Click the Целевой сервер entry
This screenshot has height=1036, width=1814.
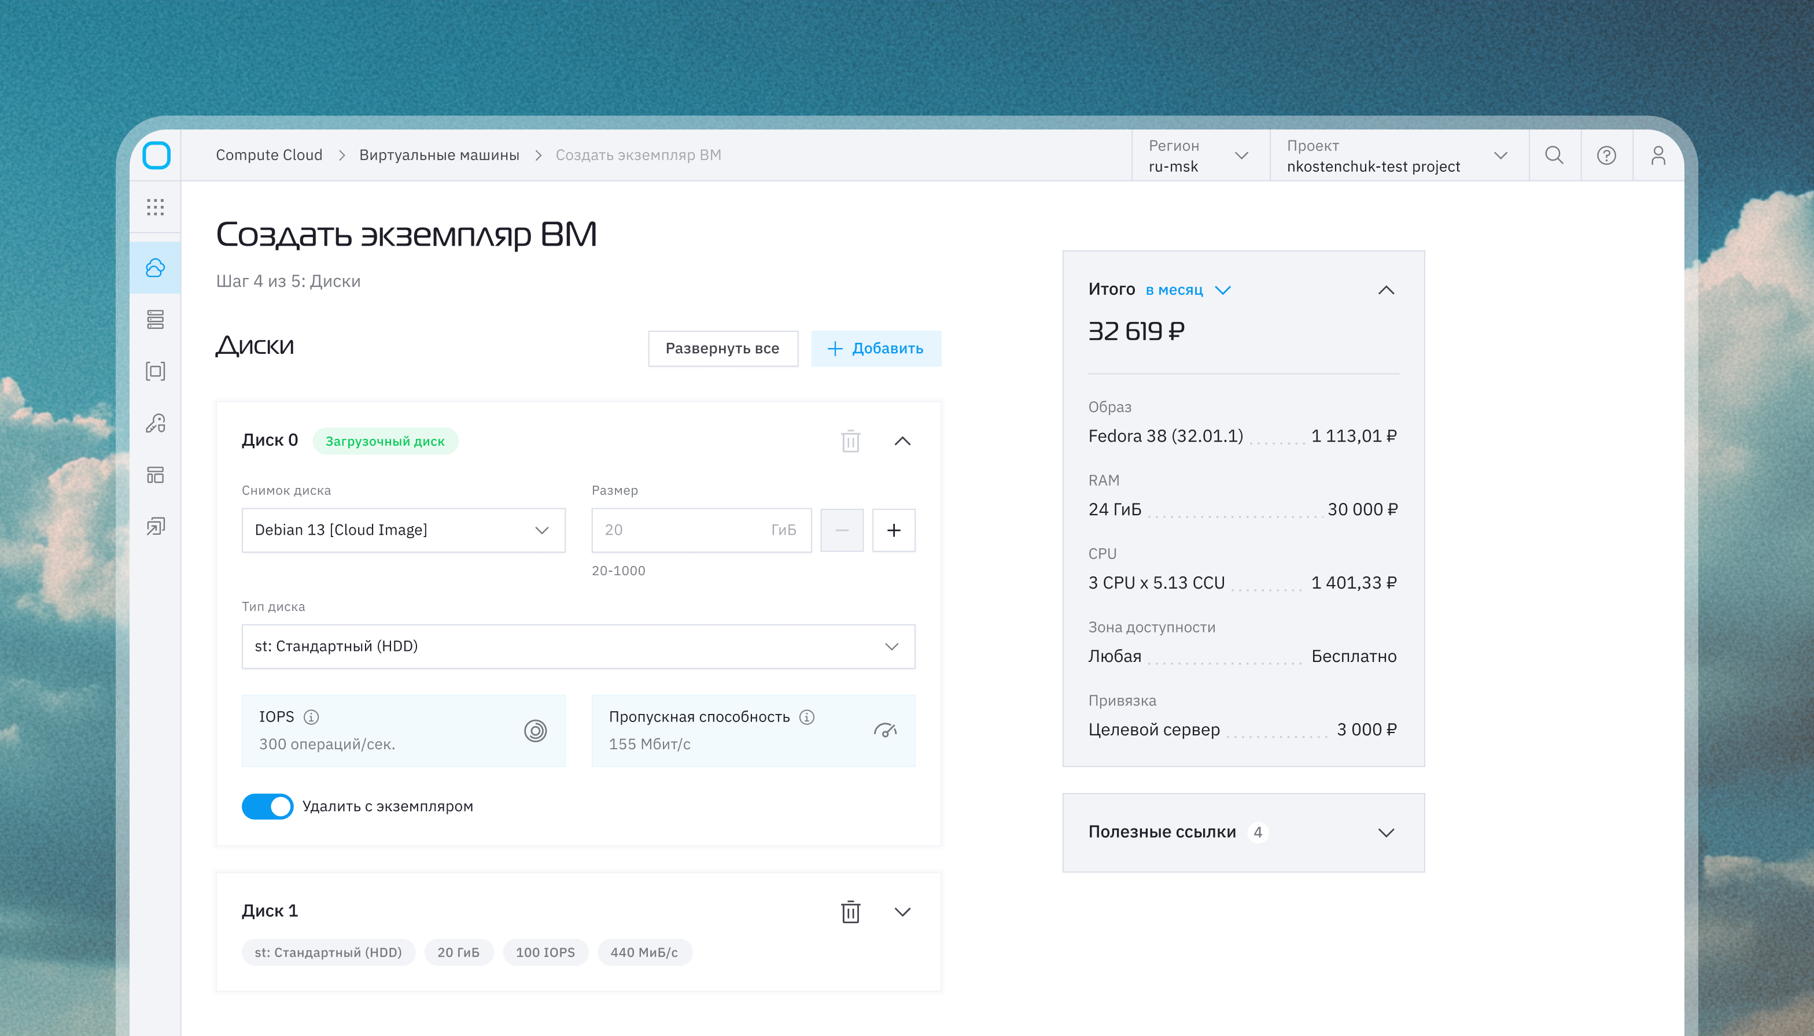1154,730
